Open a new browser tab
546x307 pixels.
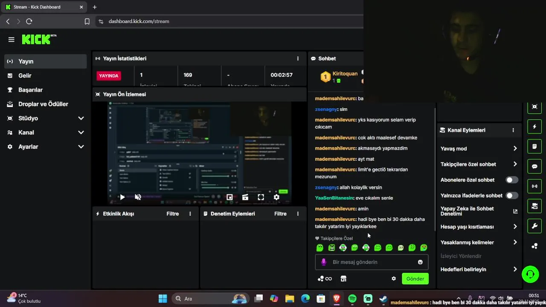95,7
